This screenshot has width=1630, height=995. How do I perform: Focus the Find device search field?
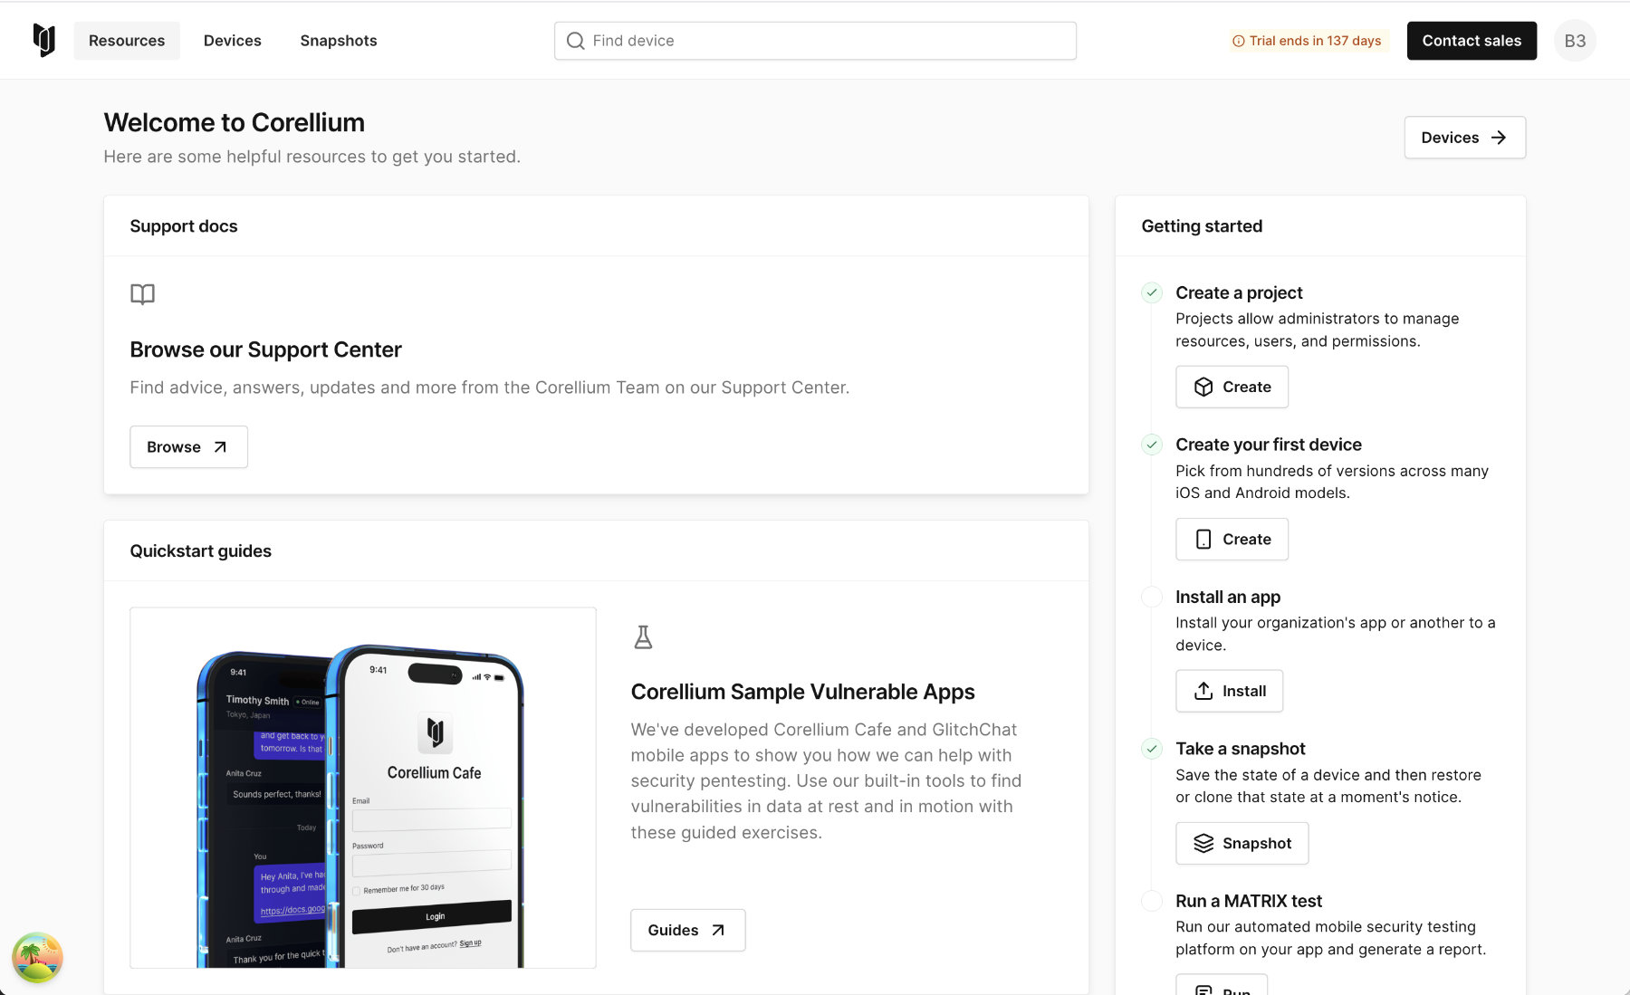coord(824,41)
